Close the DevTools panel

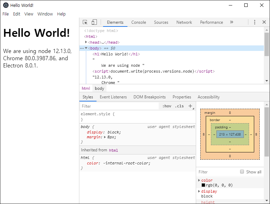click(x=264, y=22)
